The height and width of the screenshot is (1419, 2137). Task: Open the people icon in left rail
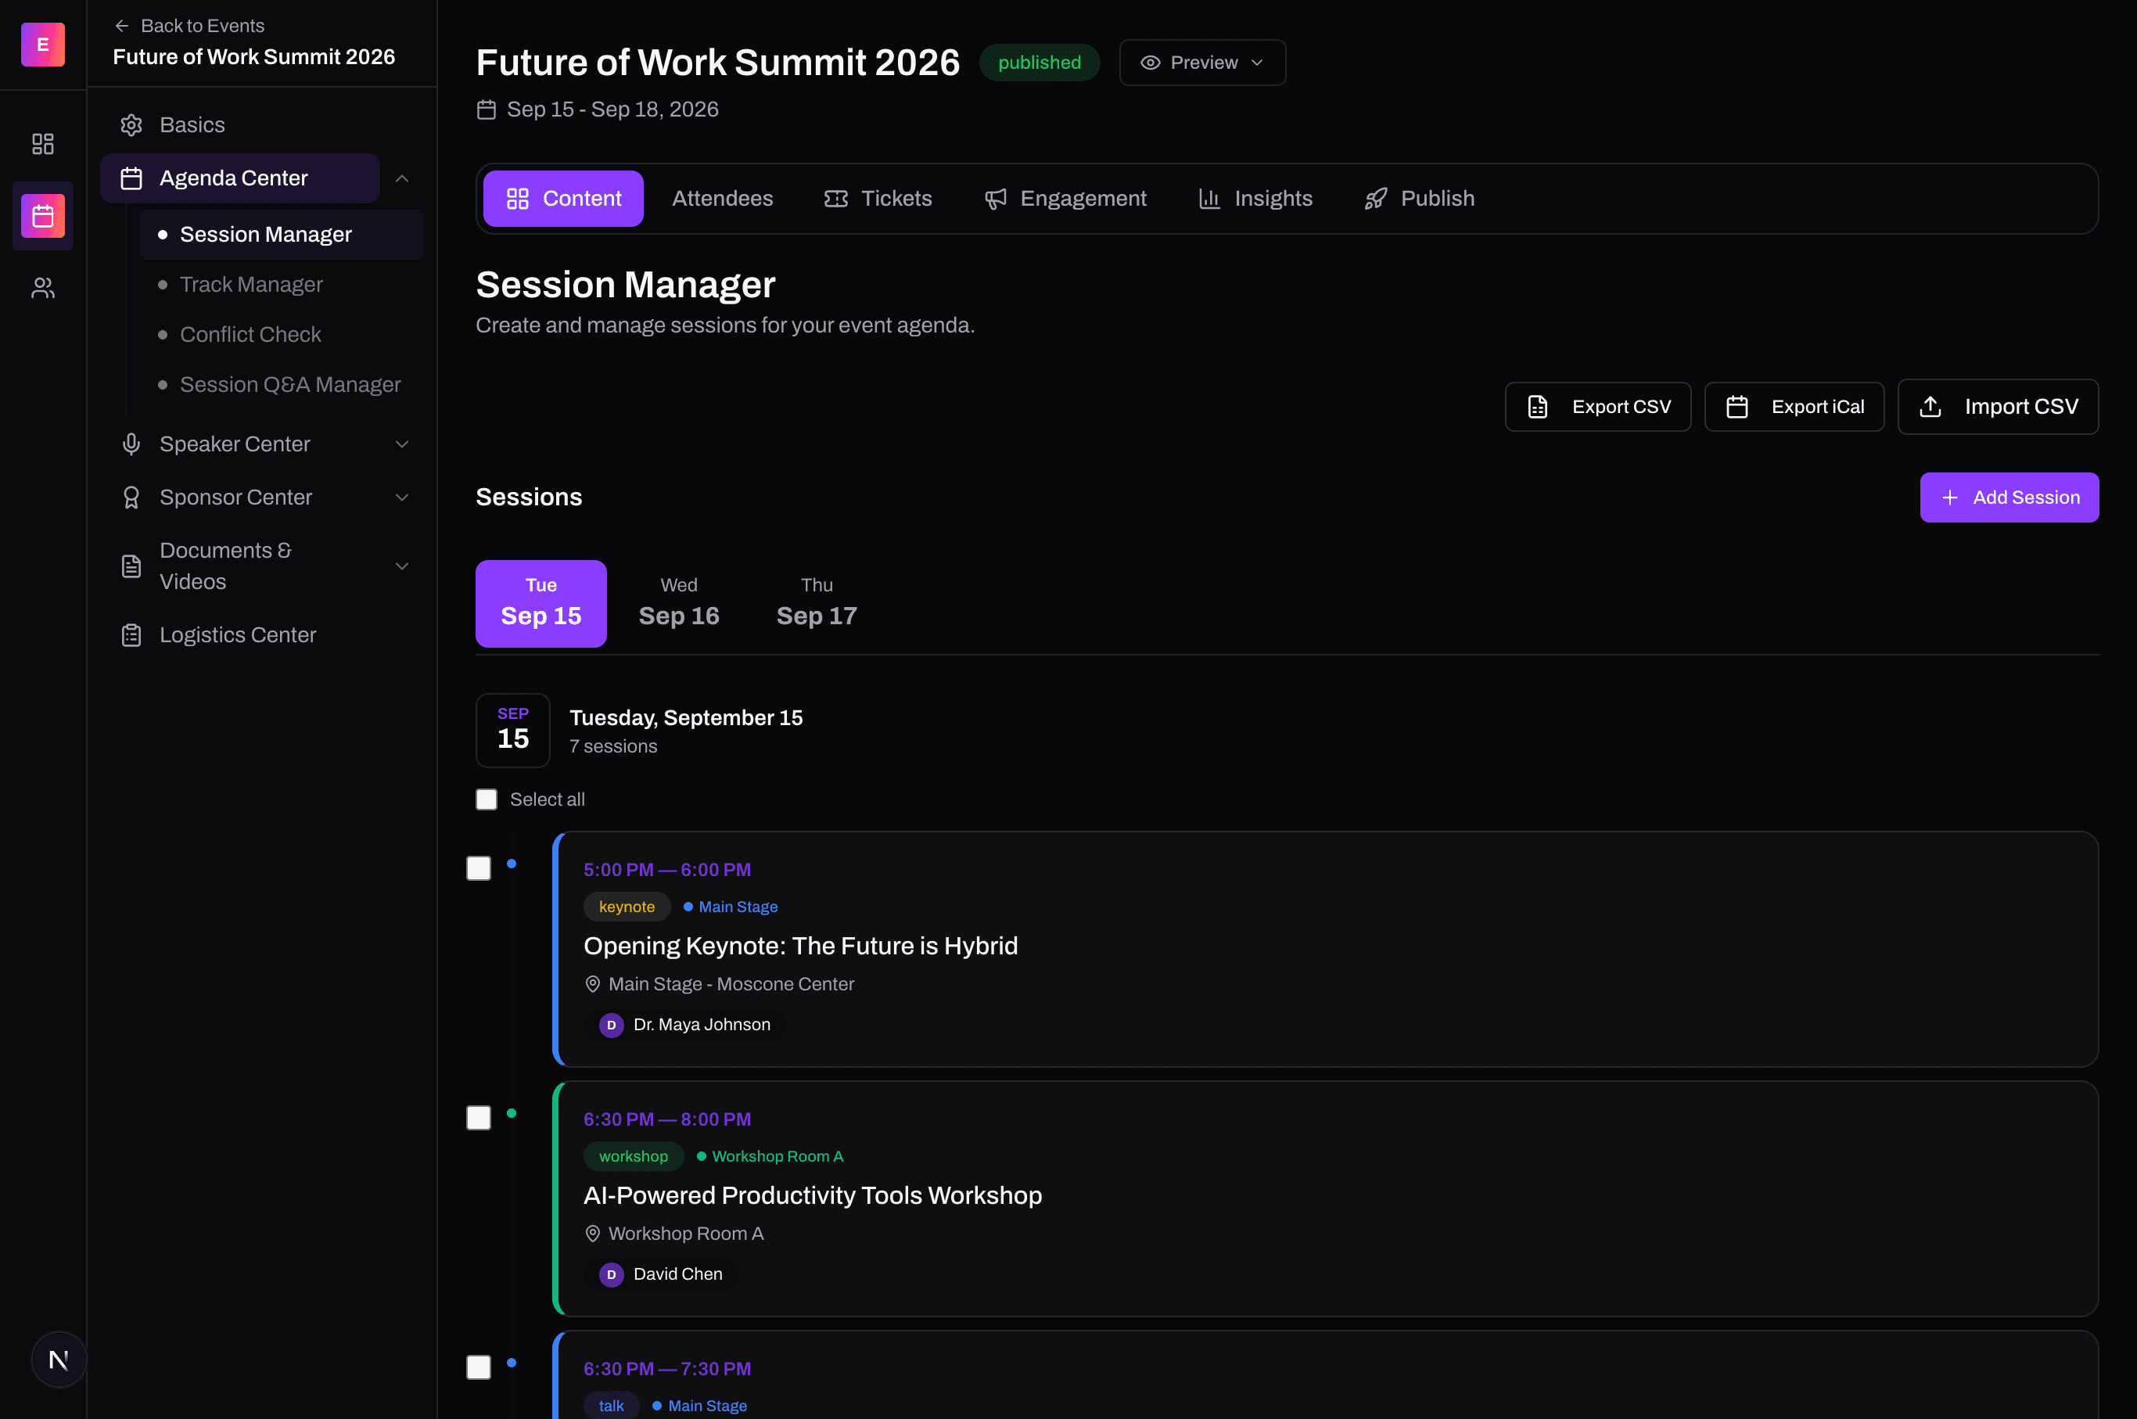42,288
